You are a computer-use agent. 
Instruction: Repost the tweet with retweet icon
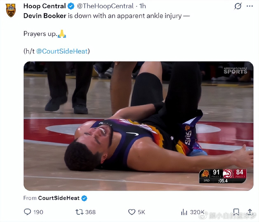pyautogui.click(x=79, y=212)
